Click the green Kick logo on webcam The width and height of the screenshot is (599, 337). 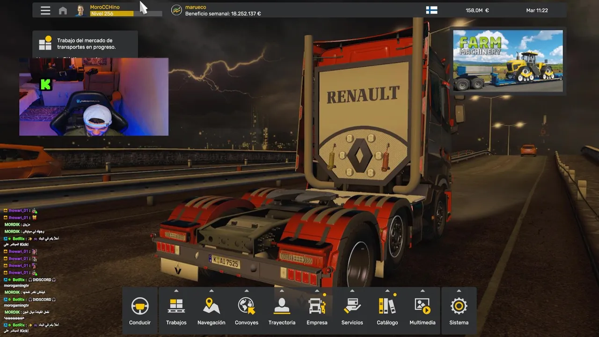(x=45, y=85)
